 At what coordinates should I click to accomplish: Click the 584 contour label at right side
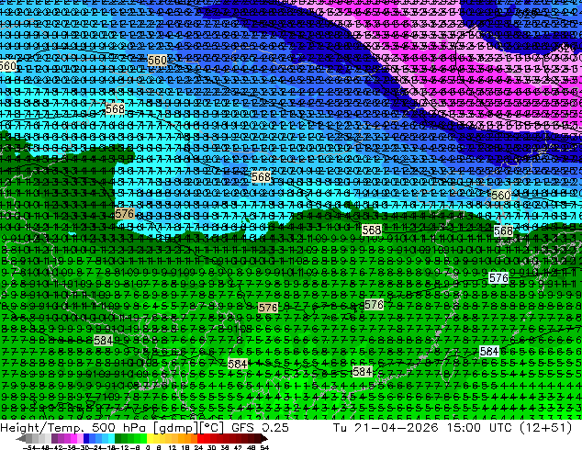[489, 351]
